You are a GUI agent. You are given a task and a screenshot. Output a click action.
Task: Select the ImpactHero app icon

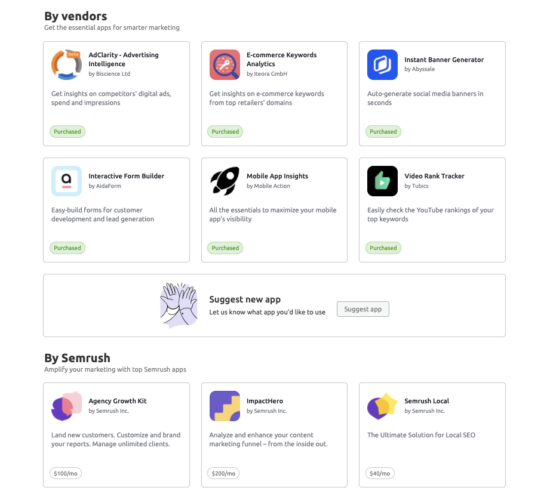tap(225, 406)
